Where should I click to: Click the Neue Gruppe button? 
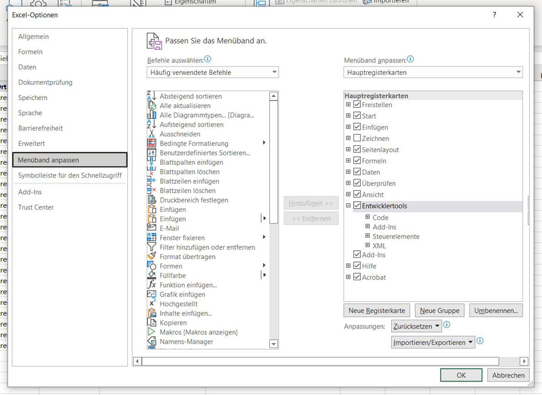[439, 310]
